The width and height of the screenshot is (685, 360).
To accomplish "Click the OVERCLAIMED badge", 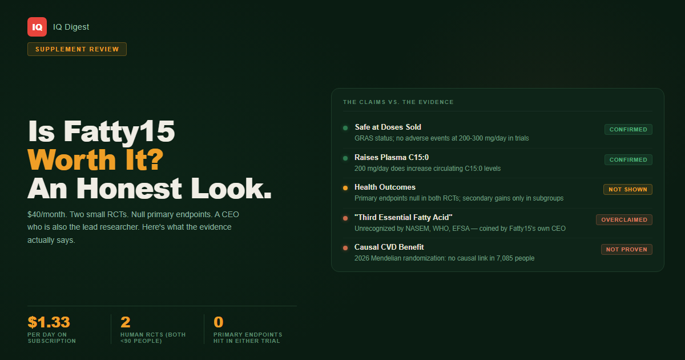I will tap(624, 220).
